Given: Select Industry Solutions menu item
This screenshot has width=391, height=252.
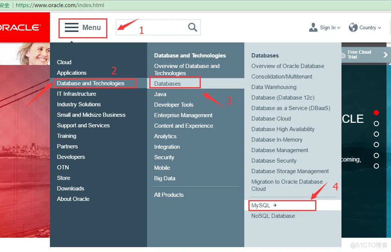Looking at the screenshot, I should tap(79, 104).
